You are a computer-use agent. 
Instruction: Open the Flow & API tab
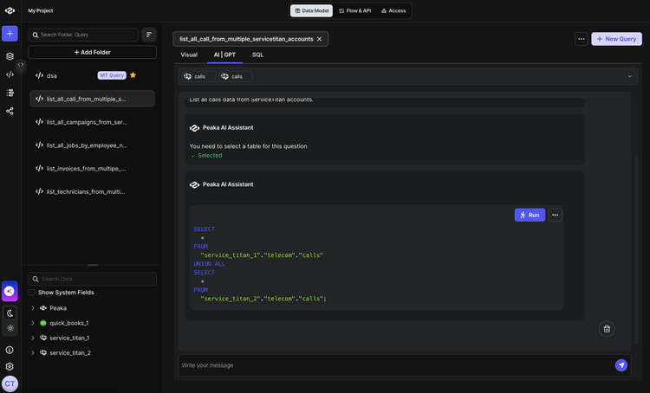[x=354, y=10]
